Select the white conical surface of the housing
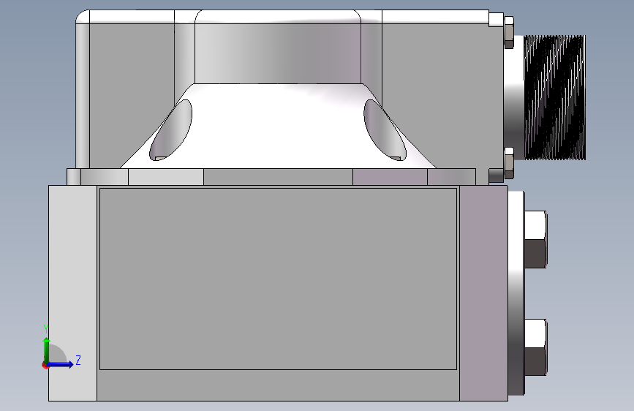The width and height of the screenshot is (634, 411). click(278, 126)
